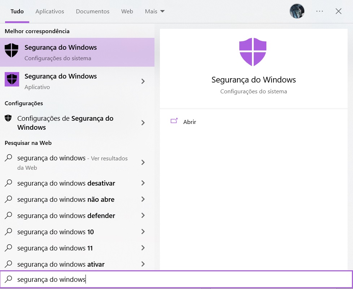Select suggestion segurança do windows não abre
353x289 pixels.
(x=77, y=199)
